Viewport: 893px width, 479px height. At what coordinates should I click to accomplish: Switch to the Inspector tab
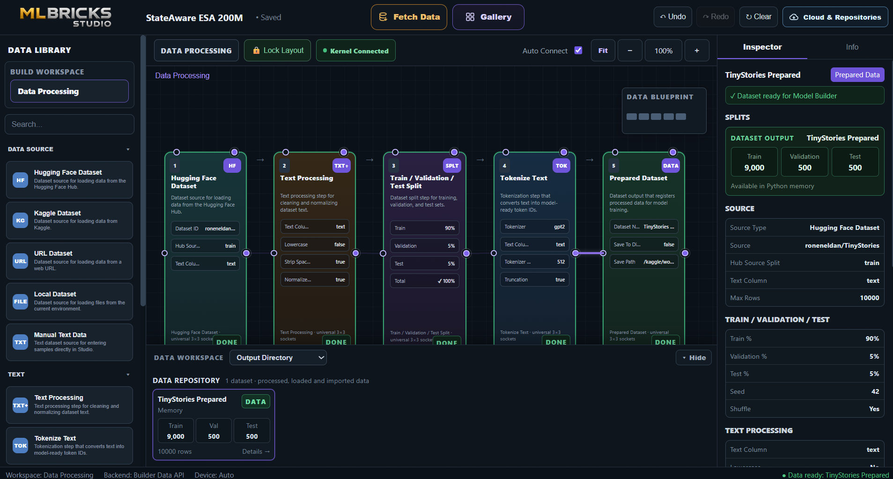[762, 47]
